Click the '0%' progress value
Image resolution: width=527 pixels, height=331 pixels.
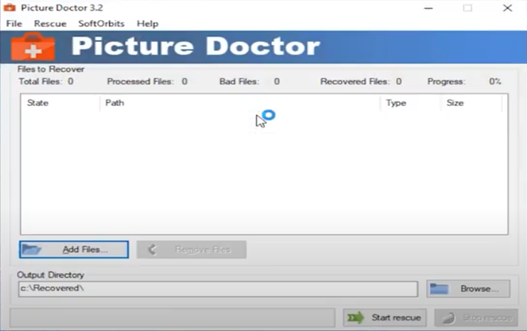click(495, 81)
